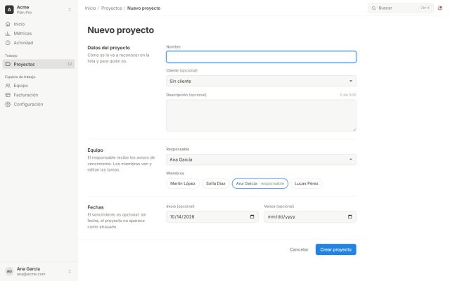Open Inicio in the sidebar
The image size is (450, 281).
pyautogui.click(x=39, y=24)
